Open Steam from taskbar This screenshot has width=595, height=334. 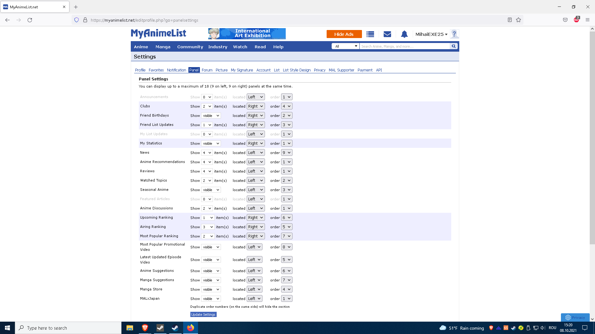click(x=175, y=328)
